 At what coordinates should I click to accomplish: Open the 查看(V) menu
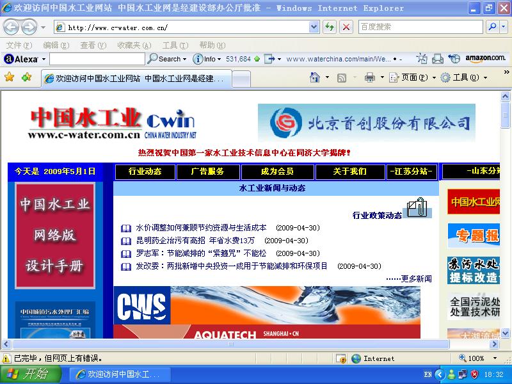pos(93,45)
